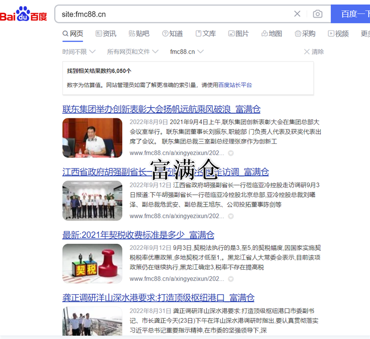The width and height of the screenshot is (370, 339).
Task: Switch to the 视频 tab
Action: [339, 33]
